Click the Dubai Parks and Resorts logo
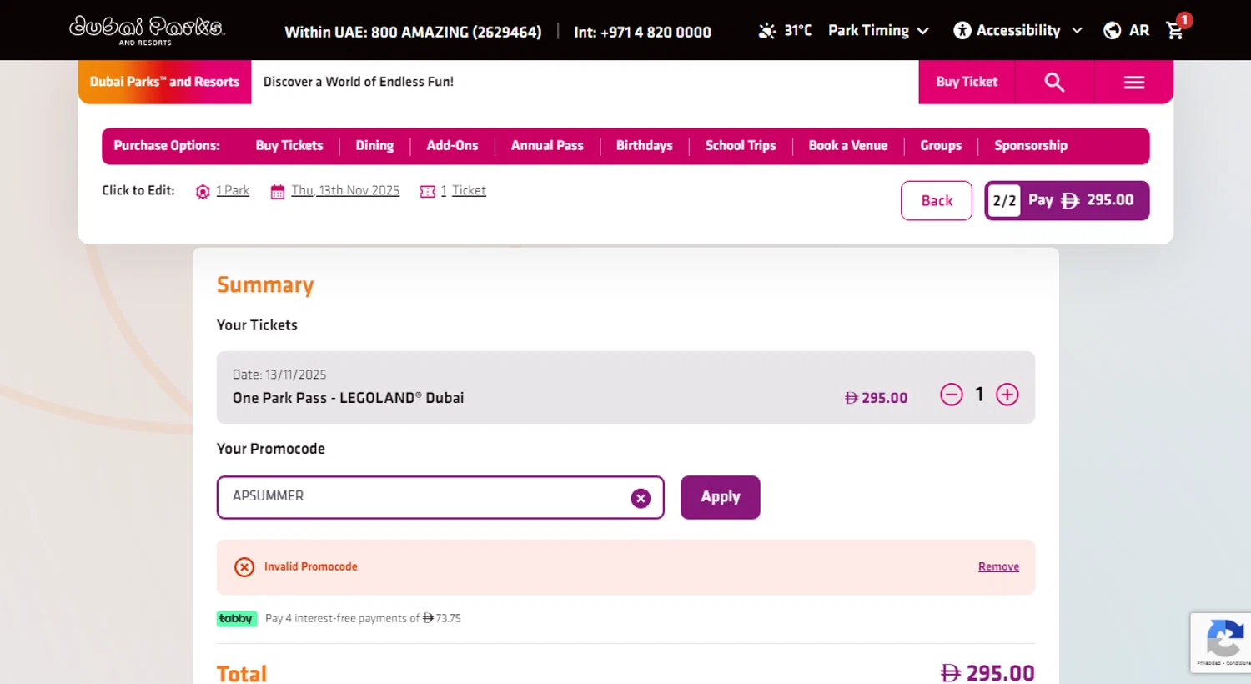1251x684 pixels. tap(147, 30)
